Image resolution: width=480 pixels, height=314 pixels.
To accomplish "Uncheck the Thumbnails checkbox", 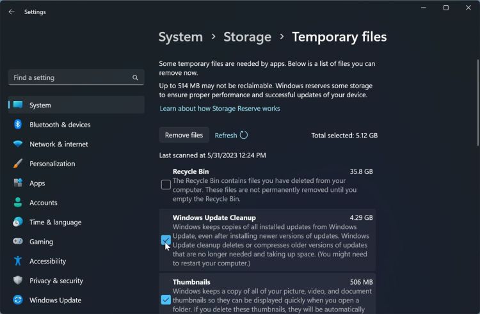I will coord(166,300).
